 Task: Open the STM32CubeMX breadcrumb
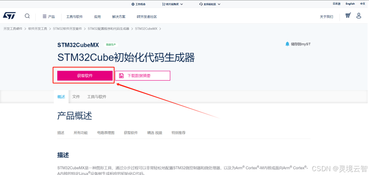click(x=146, y=29)
